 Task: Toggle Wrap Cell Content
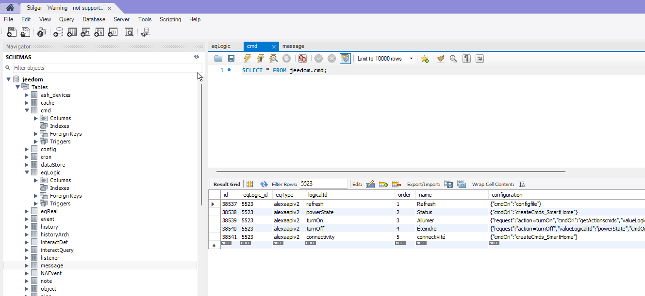point(522,184)
